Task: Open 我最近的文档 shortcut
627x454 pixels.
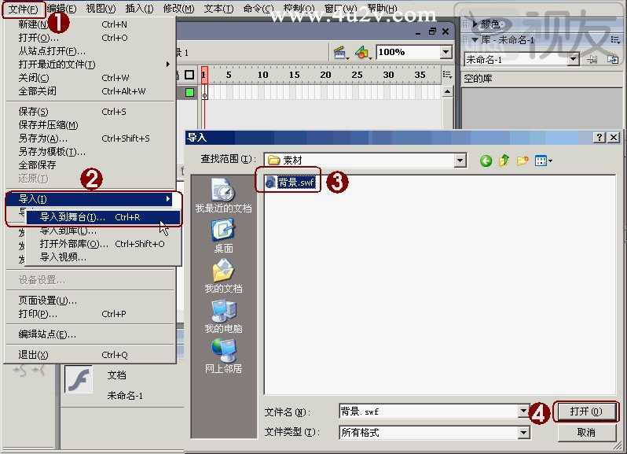Action: [x=223, y=195]
